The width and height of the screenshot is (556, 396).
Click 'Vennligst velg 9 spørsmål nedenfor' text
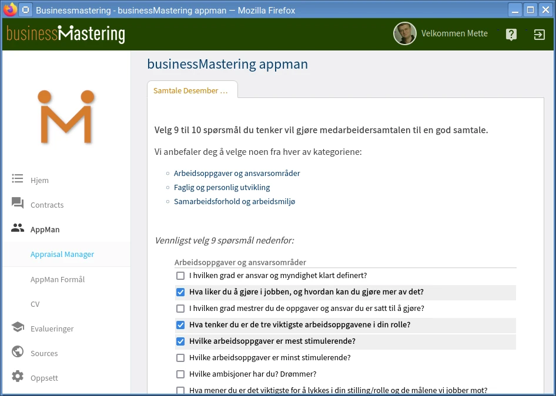point(225,241)
